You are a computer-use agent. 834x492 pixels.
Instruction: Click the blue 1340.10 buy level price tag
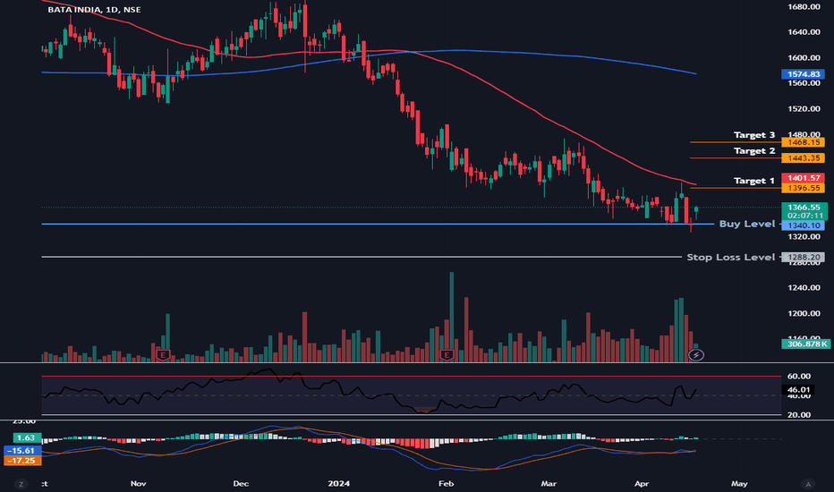click(x=804, y=225)
